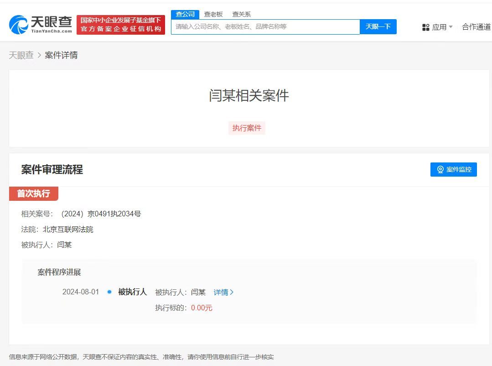Screen dimensions: 492x366
Task: Click the red 首次执行 label tag
Action: pos(34,193)
